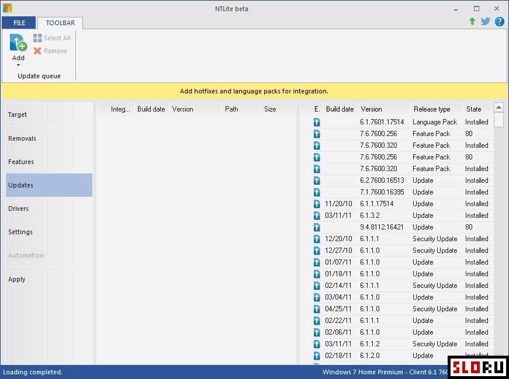
Task: Click the "Loading completed." status text
Action: [33, 372]
